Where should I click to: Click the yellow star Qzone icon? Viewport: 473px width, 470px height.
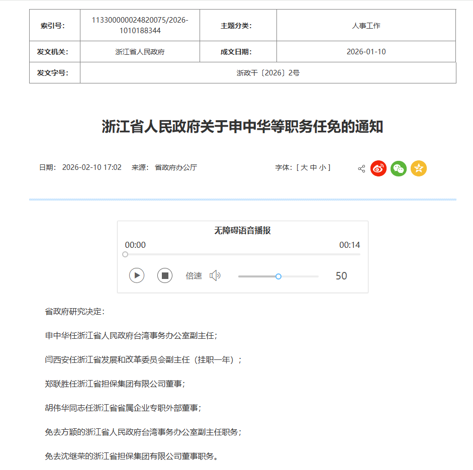(419, 168)
